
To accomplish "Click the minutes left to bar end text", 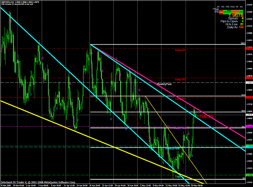I will (x=17, y=4).
